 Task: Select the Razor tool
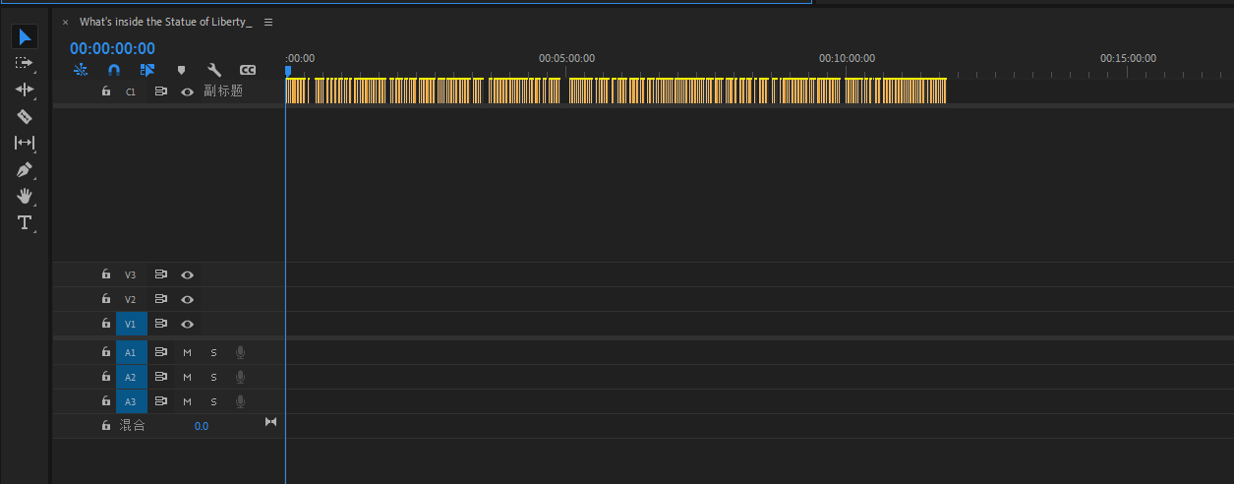click(x=25, y=116)
